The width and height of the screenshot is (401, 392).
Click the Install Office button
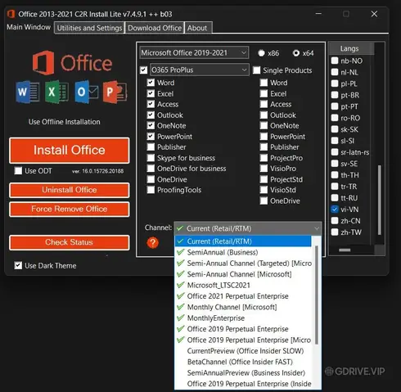coord(70,151)
